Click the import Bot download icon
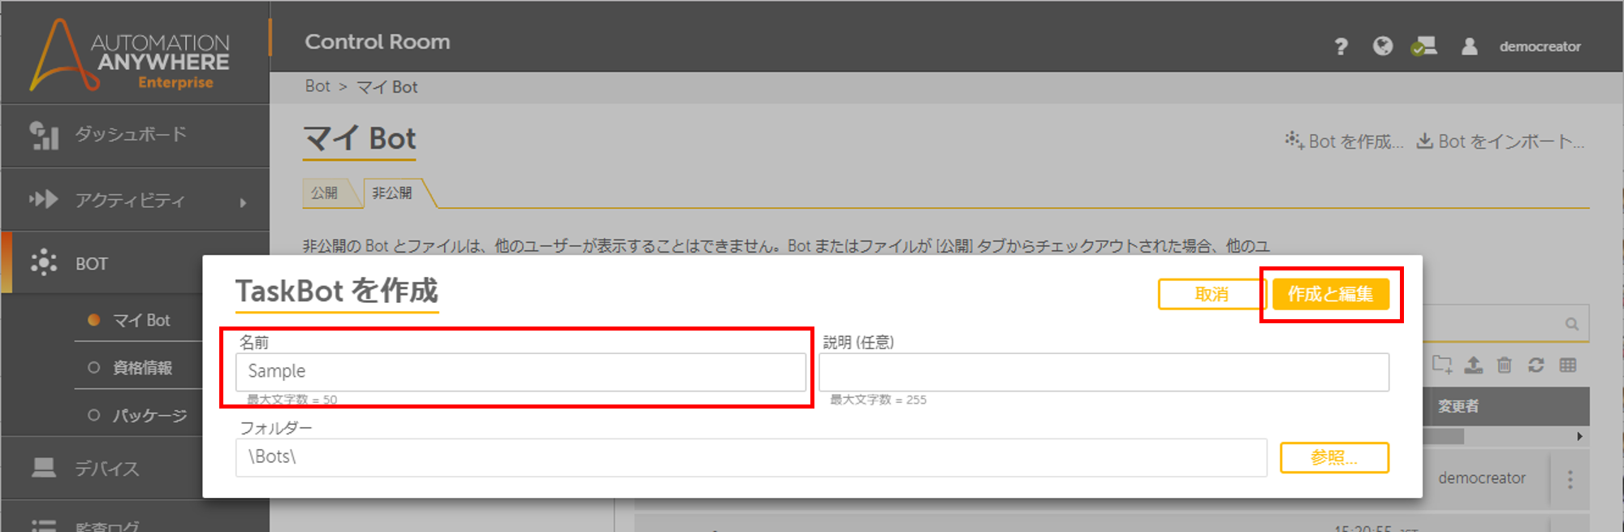Screen dimensions: 1624x532 (1424, 141)
